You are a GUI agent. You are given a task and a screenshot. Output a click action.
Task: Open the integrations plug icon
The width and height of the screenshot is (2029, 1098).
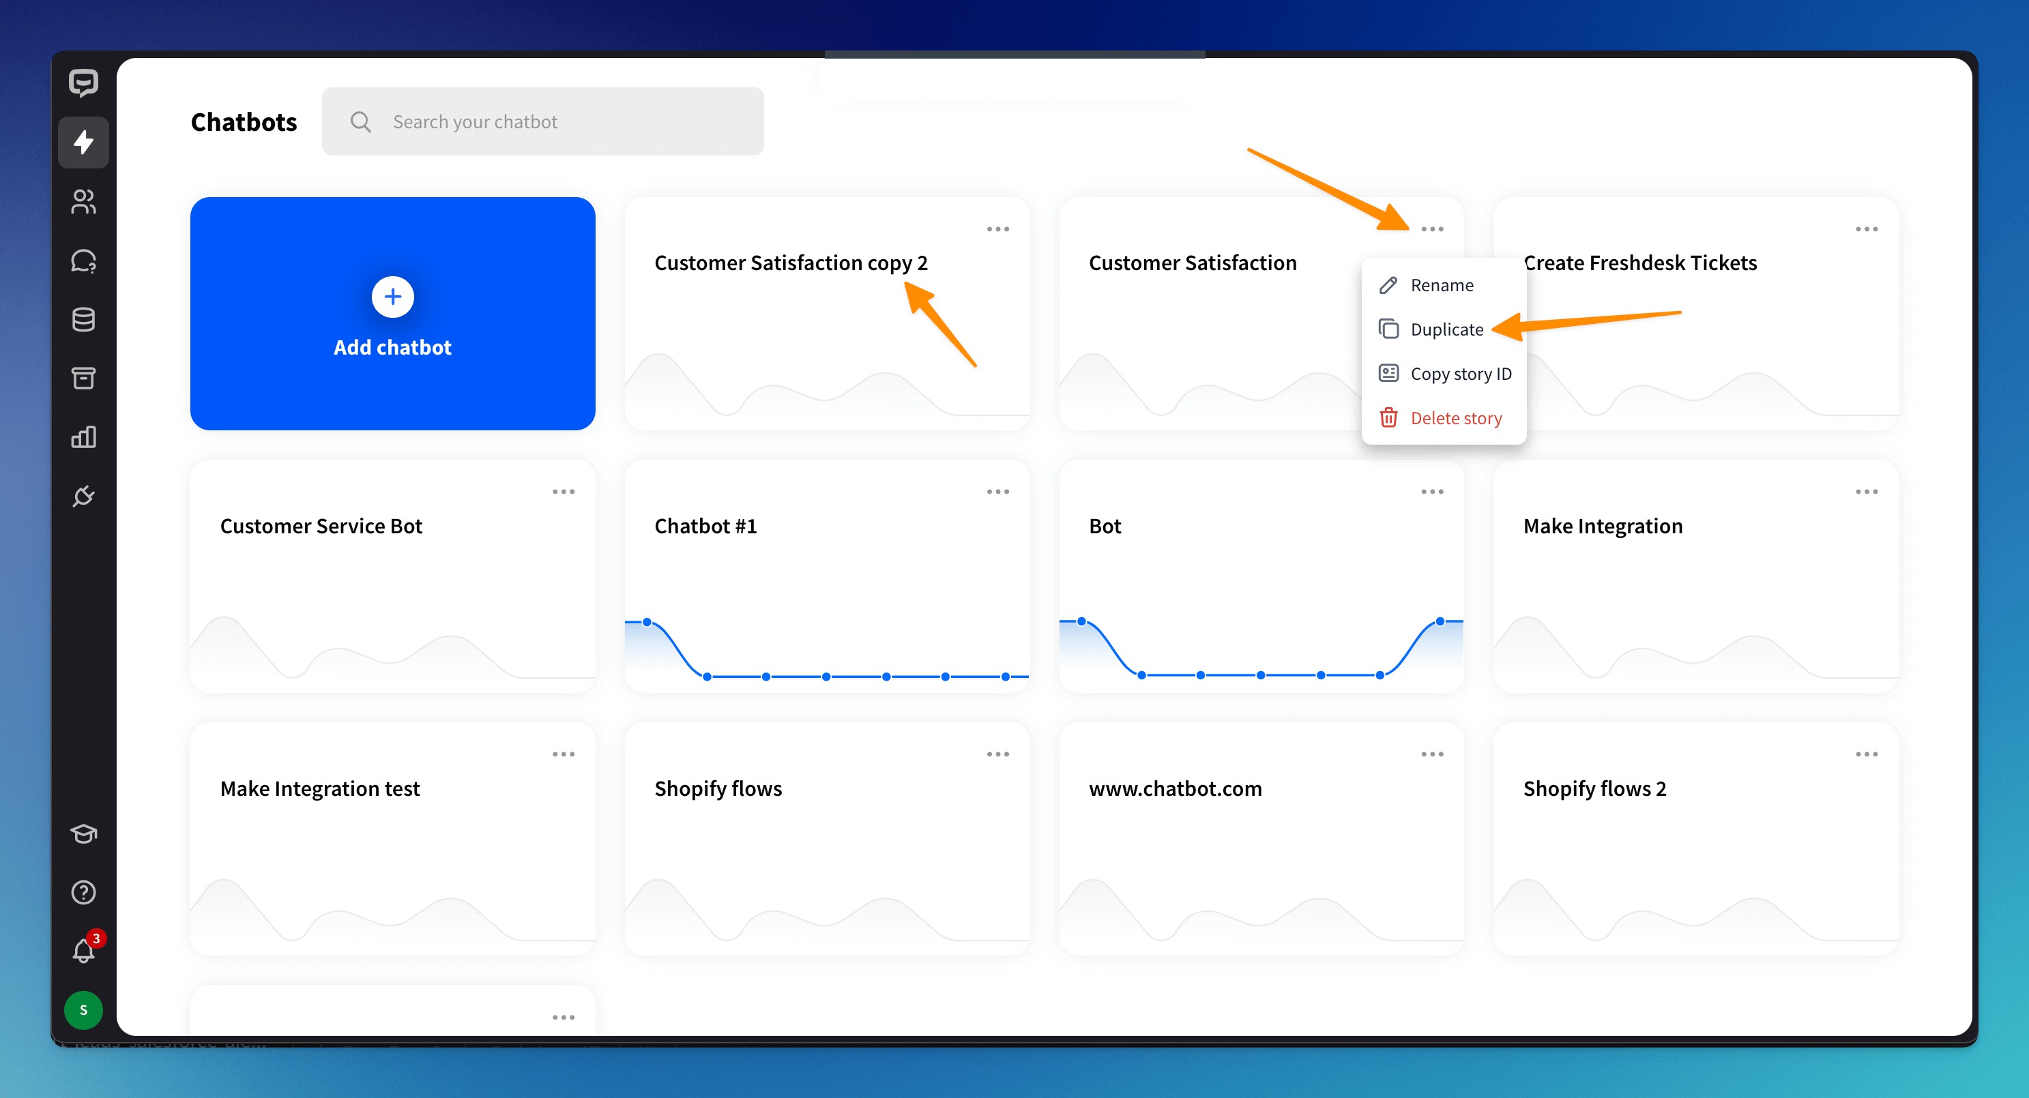(83, 496)
